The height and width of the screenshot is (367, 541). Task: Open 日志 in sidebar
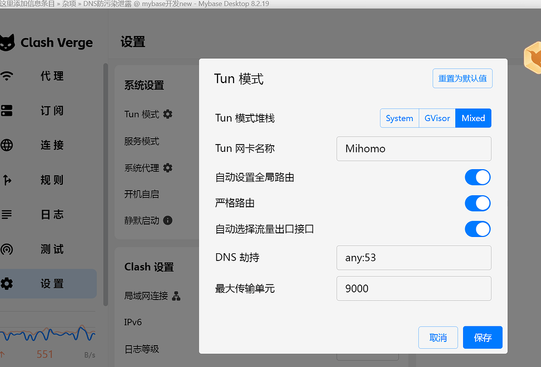coord(52,215)
